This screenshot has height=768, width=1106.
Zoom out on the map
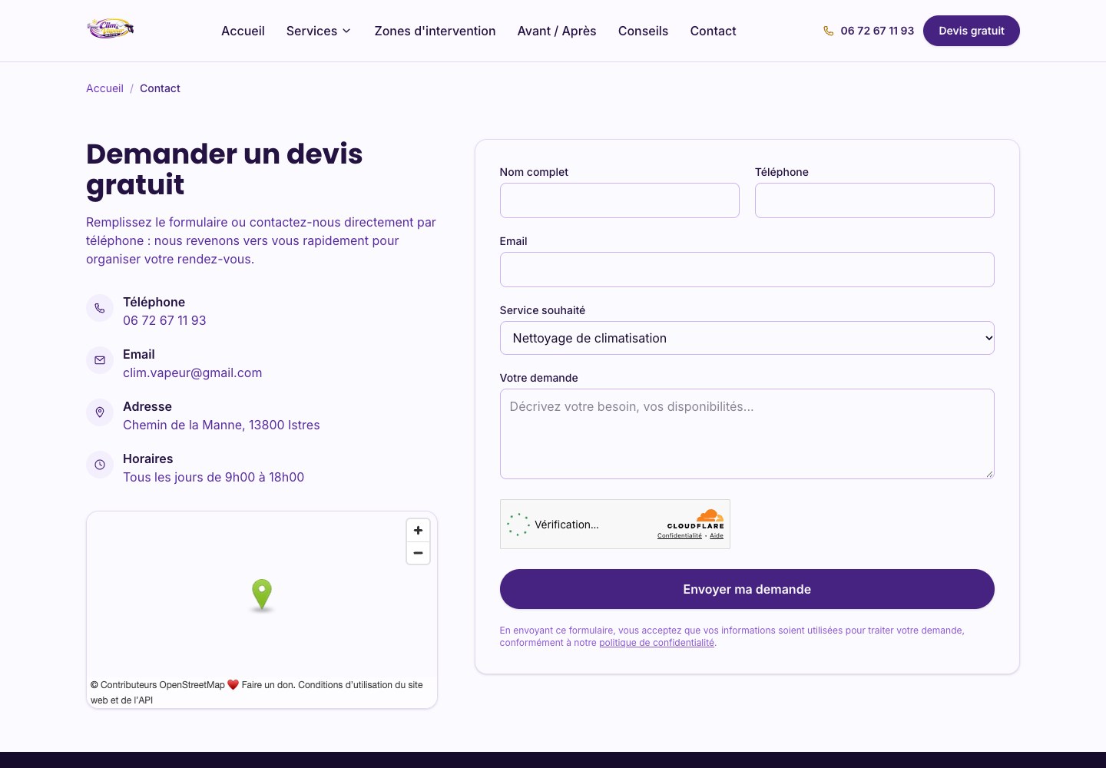(x=418, y=553)
